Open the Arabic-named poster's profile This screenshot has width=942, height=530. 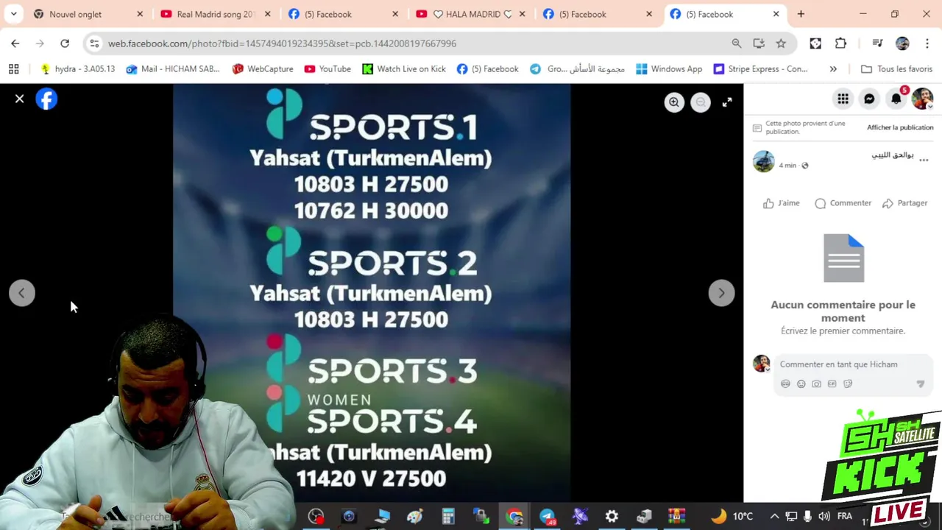892,155
